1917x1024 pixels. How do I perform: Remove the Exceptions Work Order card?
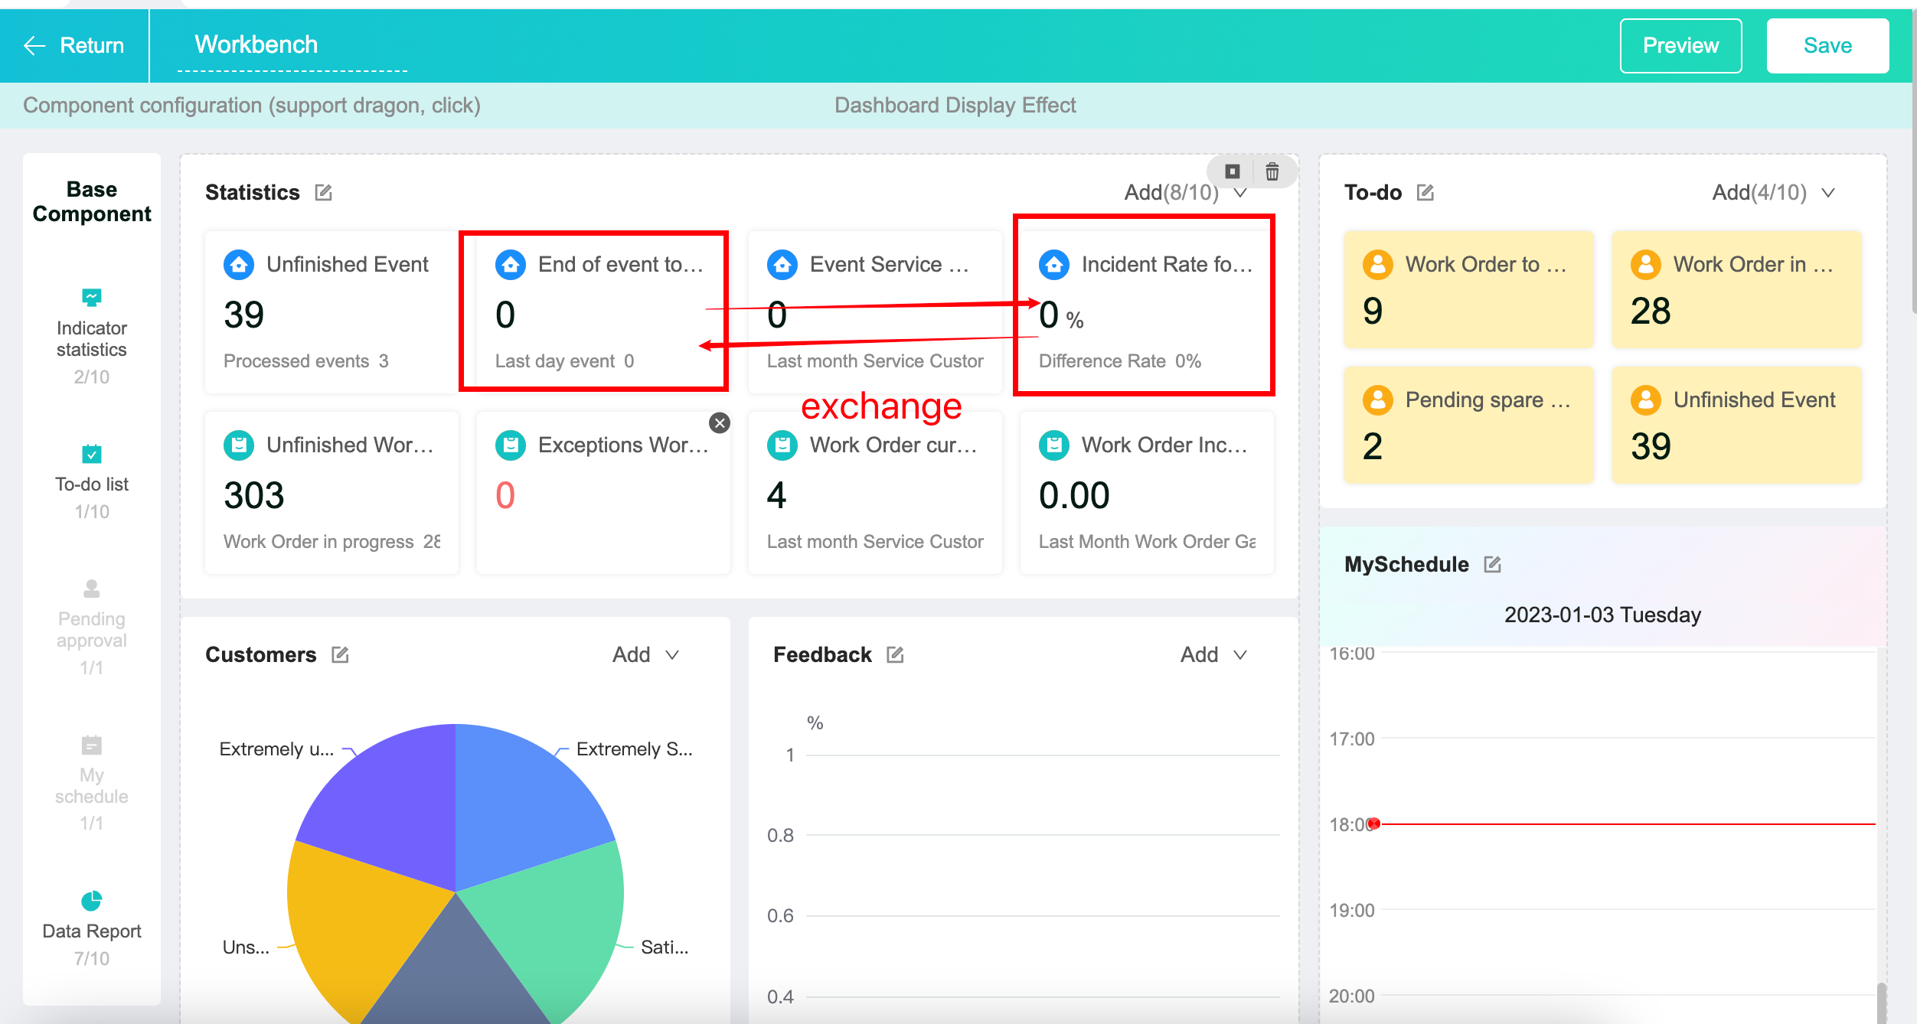[719, 423]
